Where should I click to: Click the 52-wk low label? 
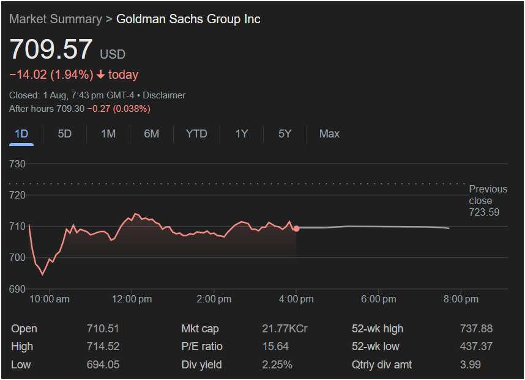(x=375, y=346)
